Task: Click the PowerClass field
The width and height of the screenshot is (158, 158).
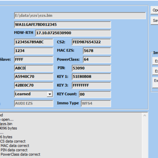Action: pyautogui.click(x=97, y=60)
